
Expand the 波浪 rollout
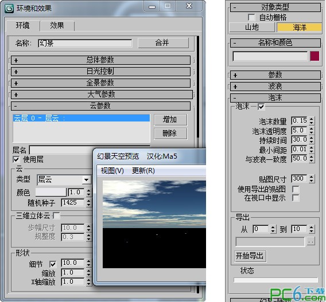(x=275, y=87)
